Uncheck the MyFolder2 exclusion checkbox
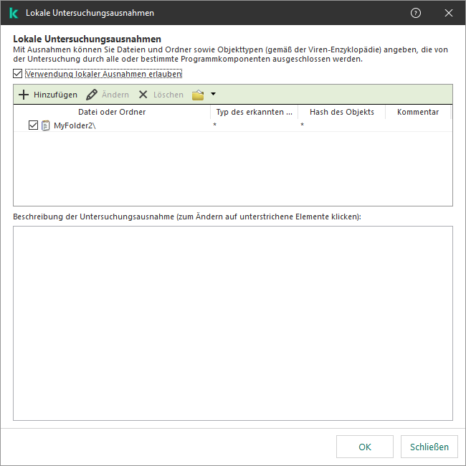 pyautogui.click(x=33, y=125)
